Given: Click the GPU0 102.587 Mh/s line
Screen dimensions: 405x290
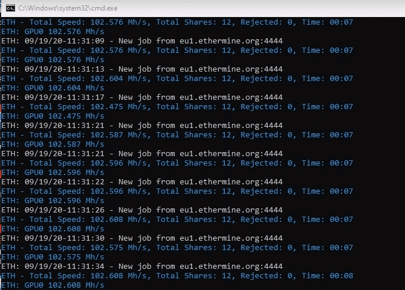Looking at the screenshot, I should 52,144.
